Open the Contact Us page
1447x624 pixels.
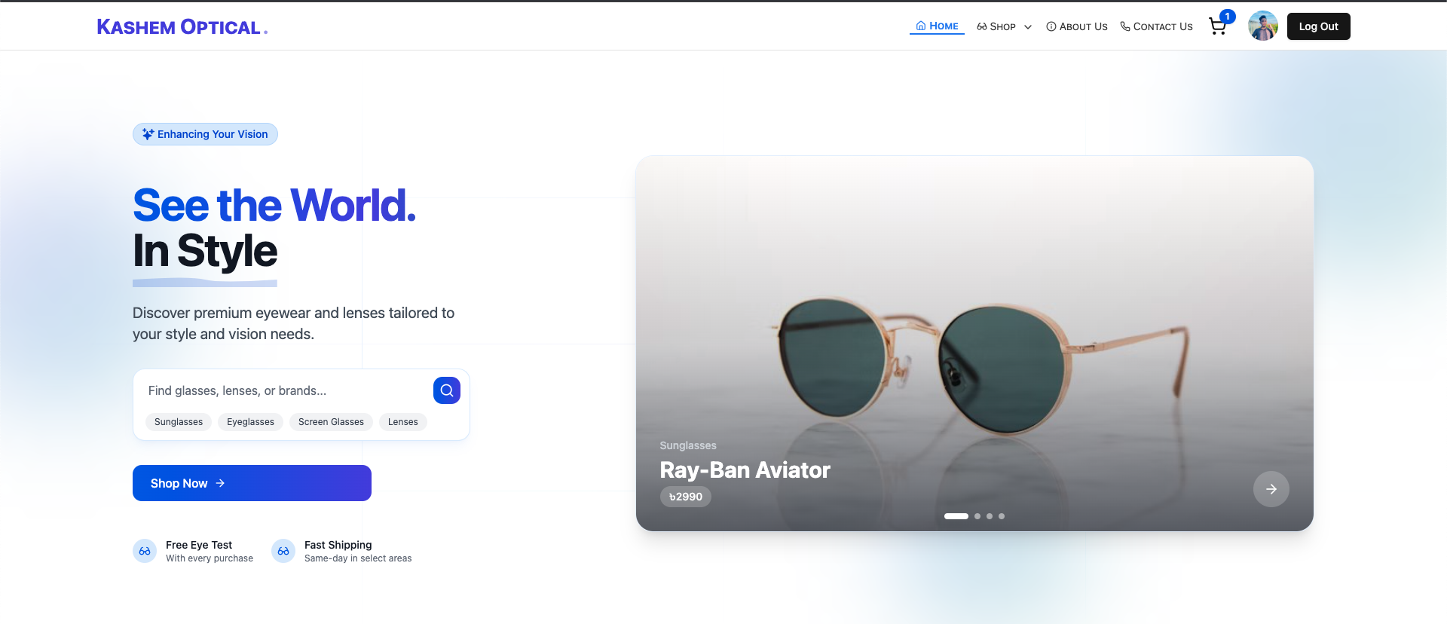point(1156,26)
